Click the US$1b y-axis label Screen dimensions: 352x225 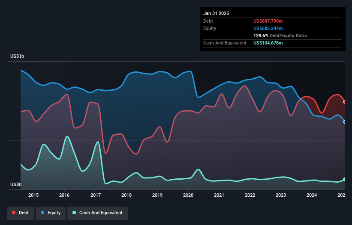(x=17, y=56)
